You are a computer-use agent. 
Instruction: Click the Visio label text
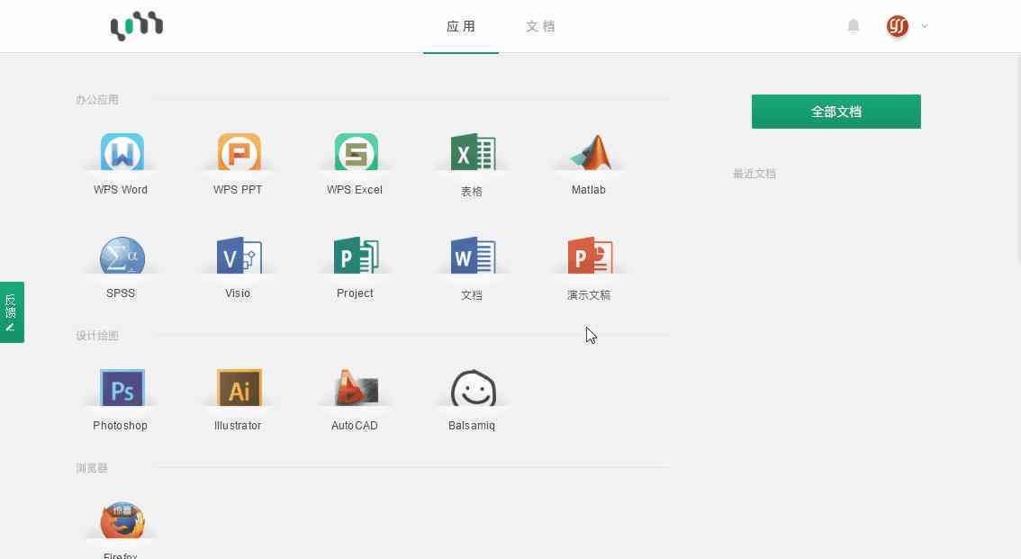238,293
